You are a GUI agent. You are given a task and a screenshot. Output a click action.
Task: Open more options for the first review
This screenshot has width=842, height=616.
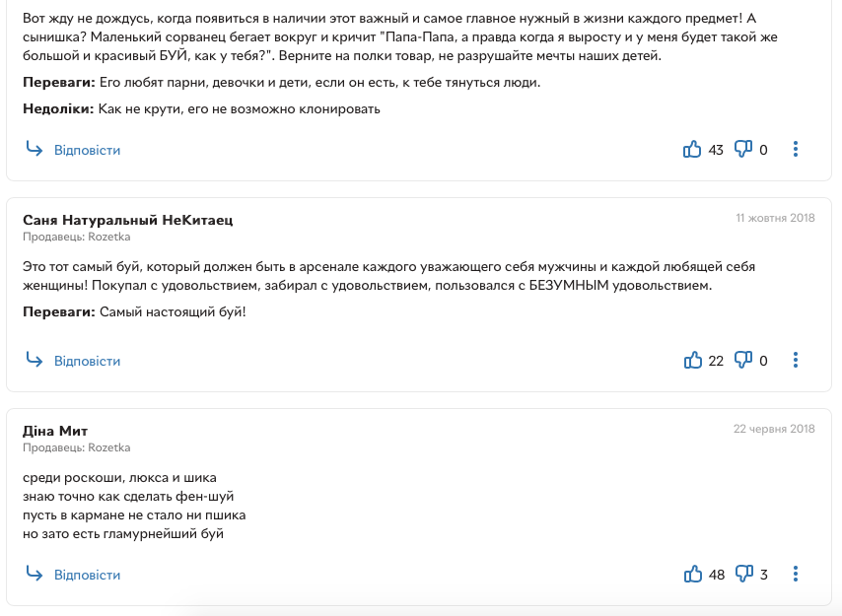pos(796,149)
